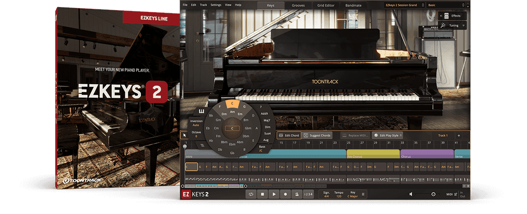The image size is (527, 214).
Task: Adjust the master volume slider
Action: pyautogui.click(x=433, y=194)
